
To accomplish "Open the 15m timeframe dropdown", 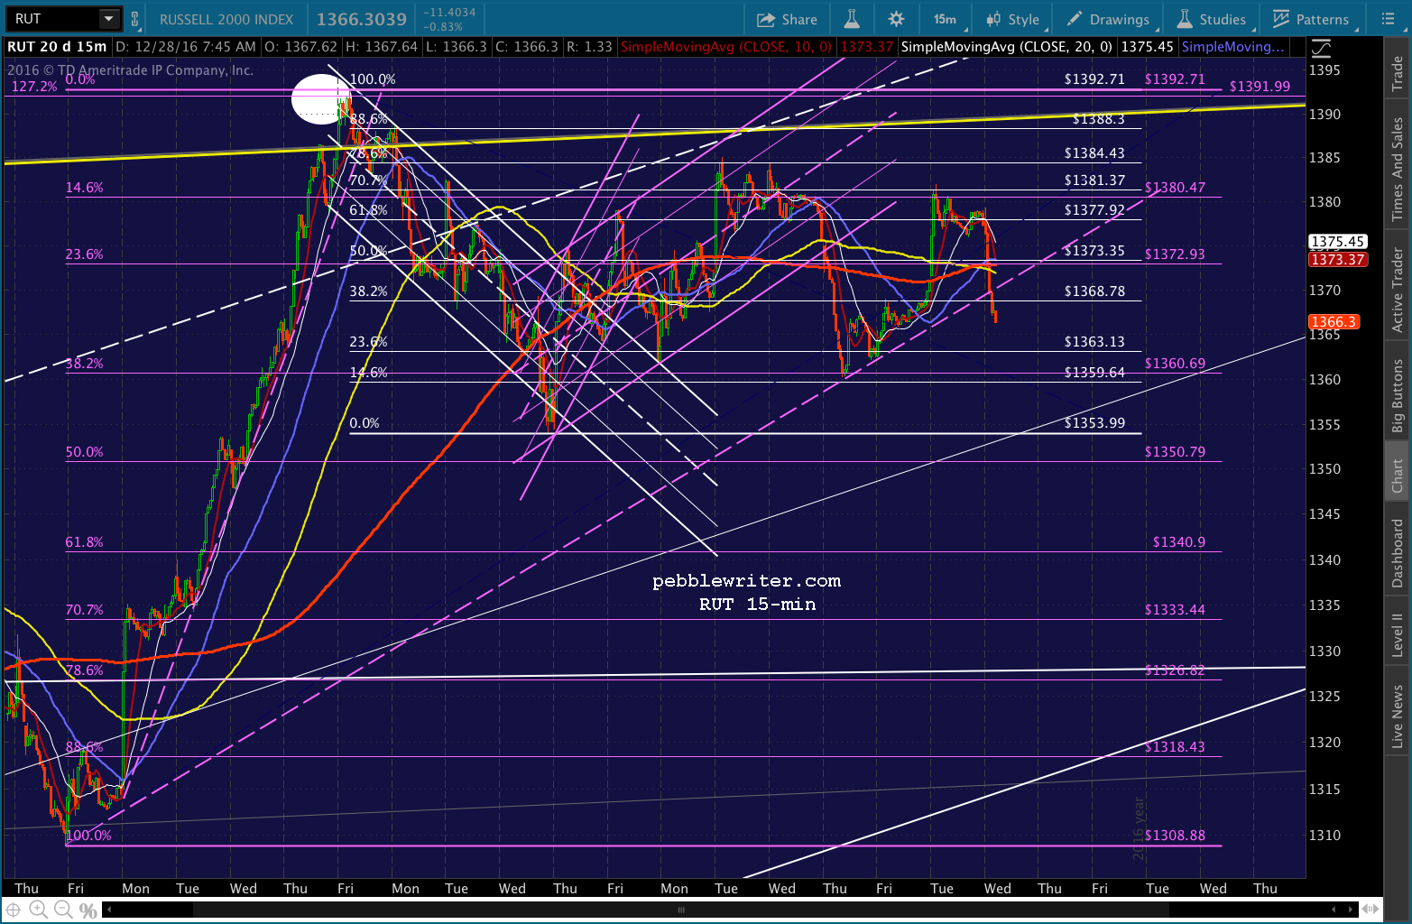I will (x=947, y=19).
